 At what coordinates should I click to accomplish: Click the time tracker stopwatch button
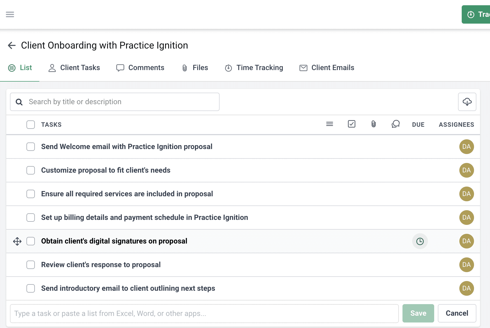476,14
